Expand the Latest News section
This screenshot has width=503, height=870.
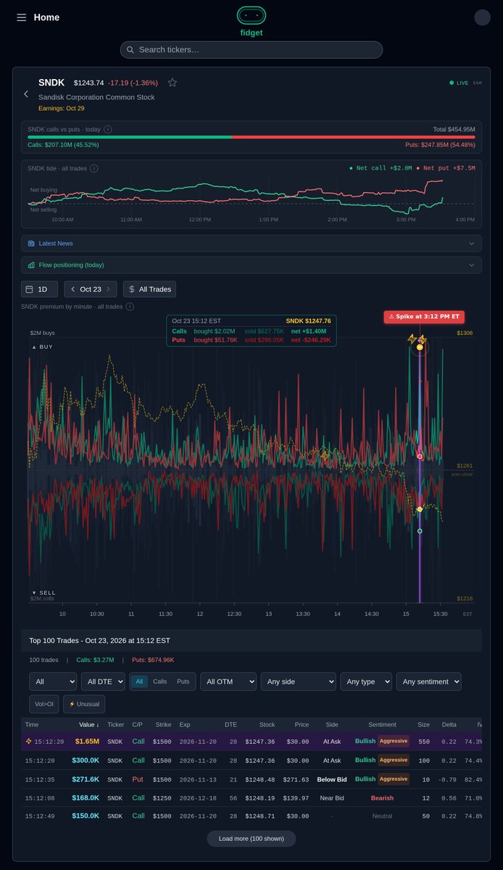click(251, 244)
